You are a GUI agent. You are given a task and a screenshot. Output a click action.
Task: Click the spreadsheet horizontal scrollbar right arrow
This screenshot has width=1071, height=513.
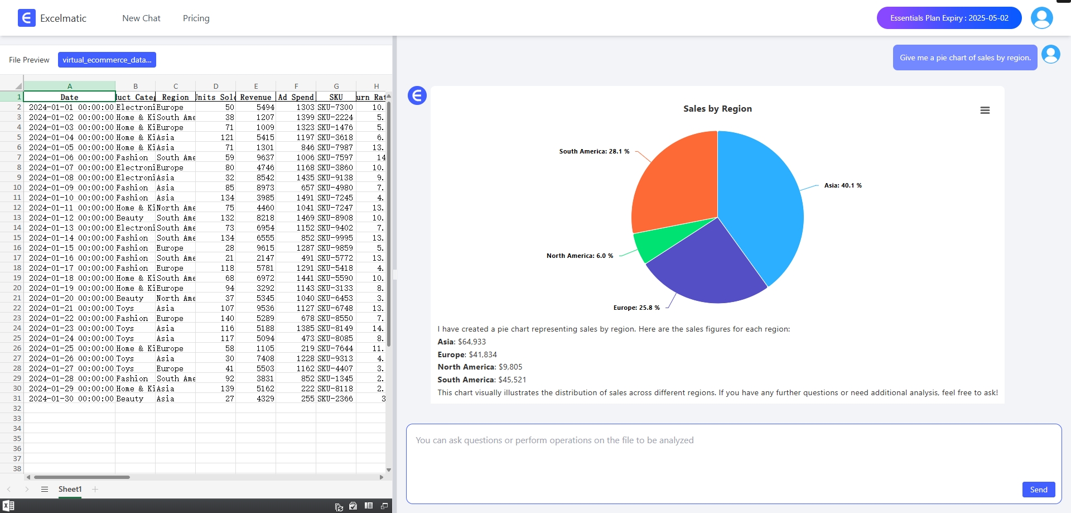tap(382, 477)
